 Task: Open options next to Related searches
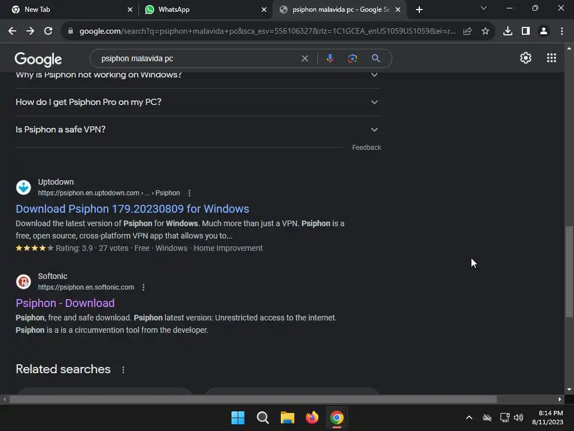[x=123, y=370]
